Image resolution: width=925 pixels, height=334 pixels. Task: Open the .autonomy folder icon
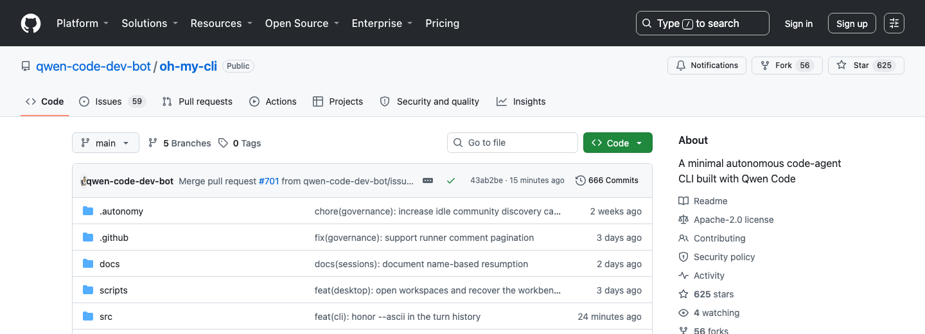coord(88,211)
